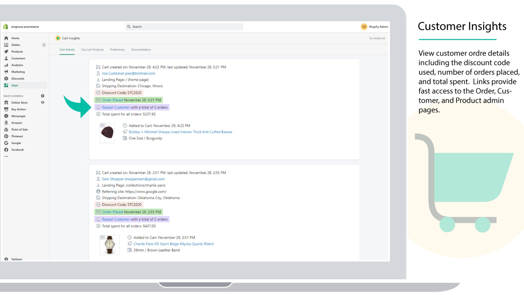The height and width of the screenshot is (295, 524).
Task: Click the onspruce ecommerce store name
Action: click(x=25, y=27)
